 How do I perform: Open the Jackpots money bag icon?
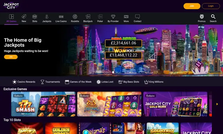tap(47, 17)
